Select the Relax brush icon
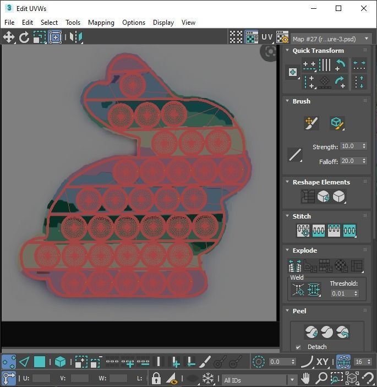The height and width of the screenshot is (387, 377). [x=337, y=123]
